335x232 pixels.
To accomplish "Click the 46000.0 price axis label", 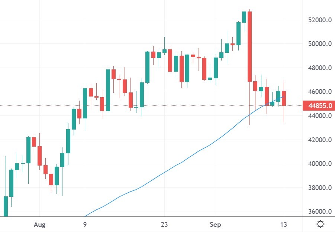I will coord(319,92).
